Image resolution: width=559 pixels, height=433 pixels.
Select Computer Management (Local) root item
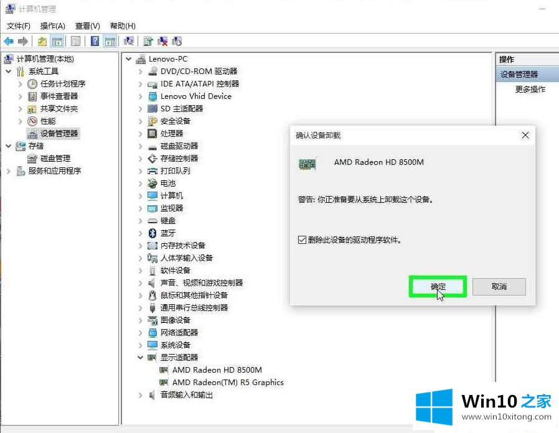(x=45, y=59)
